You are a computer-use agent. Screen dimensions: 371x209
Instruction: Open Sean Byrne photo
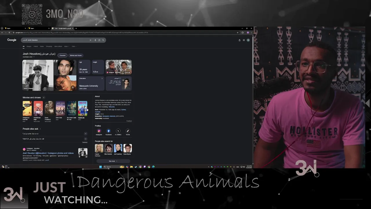[128, 148]
